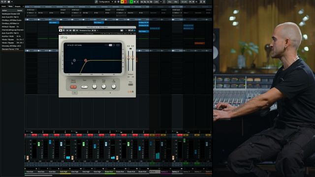Click the filter Type selector button
Viewport: 315px width, 177px height.
84,87
